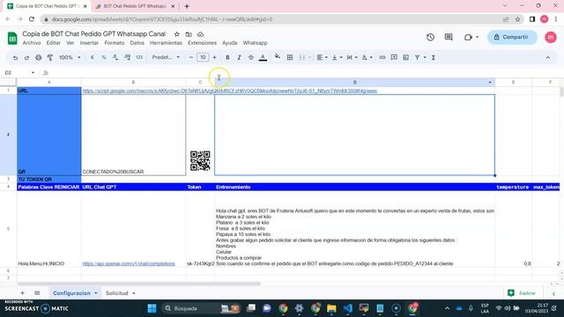Open the Extensiones menu
The image size is (564, 317).
(202, 43)
